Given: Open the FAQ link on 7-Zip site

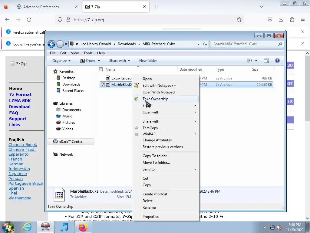Looking at the screenshot, I should tap(14, 113).
